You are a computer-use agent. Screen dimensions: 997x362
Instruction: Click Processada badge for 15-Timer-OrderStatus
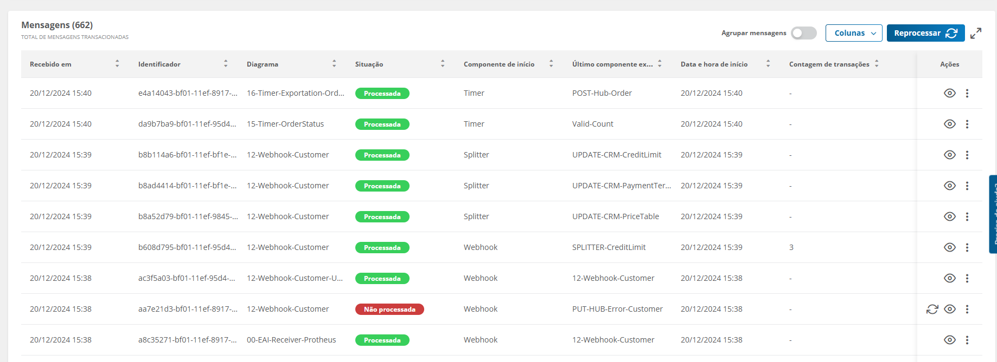click(x=382, y=124)
